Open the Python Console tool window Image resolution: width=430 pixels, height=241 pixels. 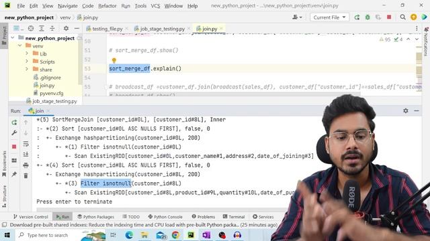165,217
